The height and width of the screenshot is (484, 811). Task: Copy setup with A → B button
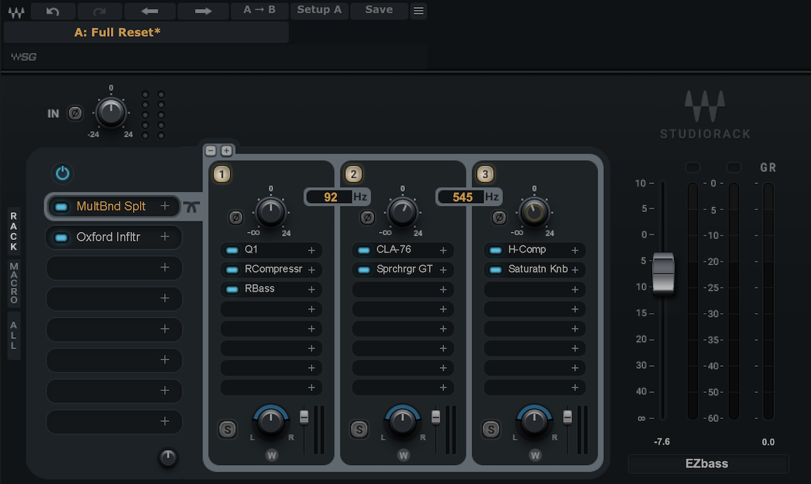coord(259,10)
